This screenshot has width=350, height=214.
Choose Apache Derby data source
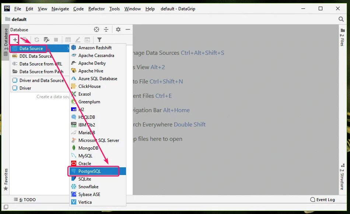tap(98, 63)
